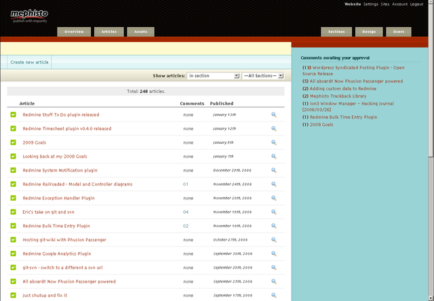Image resolution: width=434 pixels, height=301 pixels.
Task: Toggle green check for Eric's take on git
Action: click(14, 212)
